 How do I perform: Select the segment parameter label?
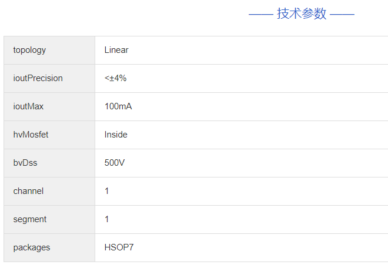(x=30, y=219)
